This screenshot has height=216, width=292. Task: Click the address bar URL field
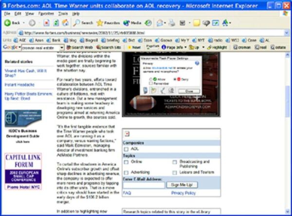point(151,33)
